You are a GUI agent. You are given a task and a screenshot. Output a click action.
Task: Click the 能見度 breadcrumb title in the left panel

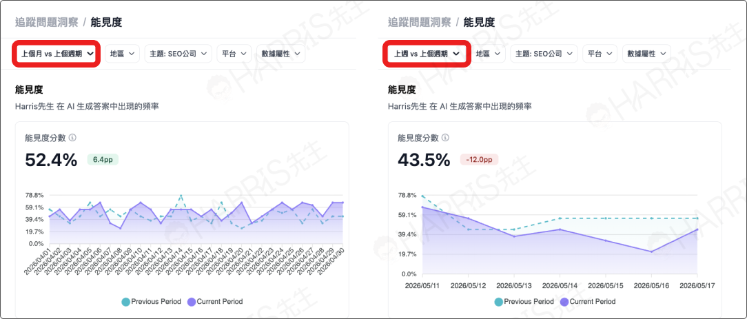tap(106, 22)
